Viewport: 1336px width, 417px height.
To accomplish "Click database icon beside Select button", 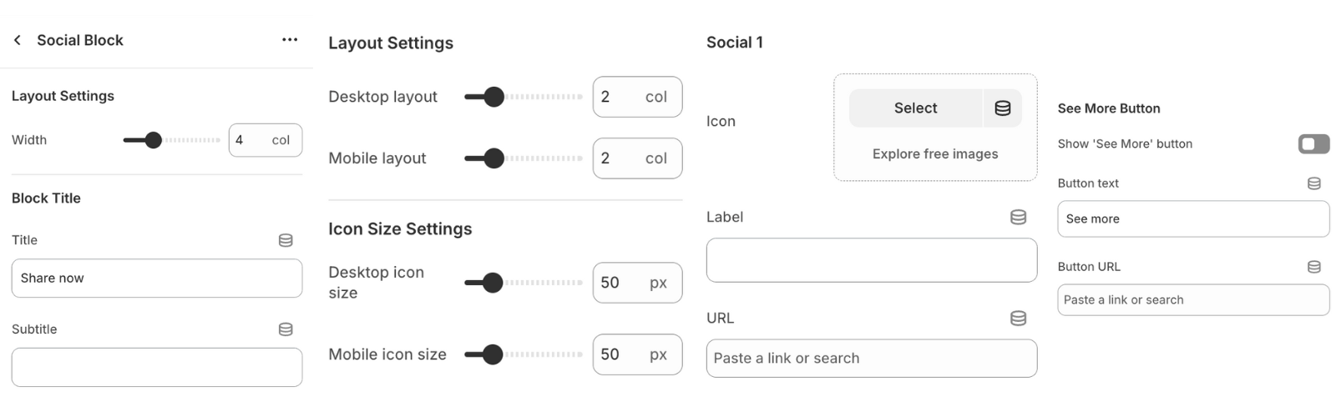I will pos(1003,108).
